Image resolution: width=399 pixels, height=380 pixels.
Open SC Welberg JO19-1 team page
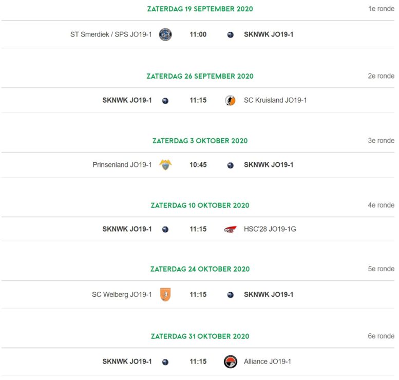coord(122,294)
